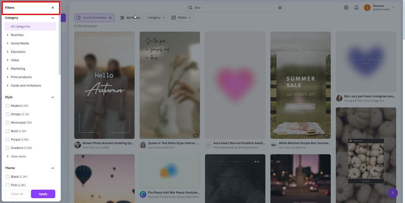
Task: Expand the Social Media category arrow
Action: click(7, 43)
